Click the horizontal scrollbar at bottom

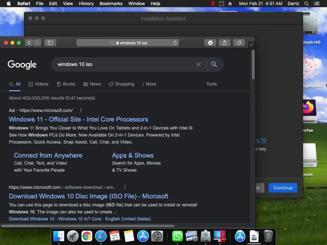click(x=87, y=226)
